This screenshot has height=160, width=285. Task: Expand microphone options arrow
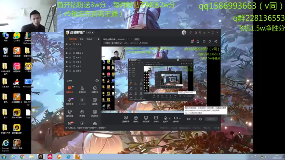point(170,118)
